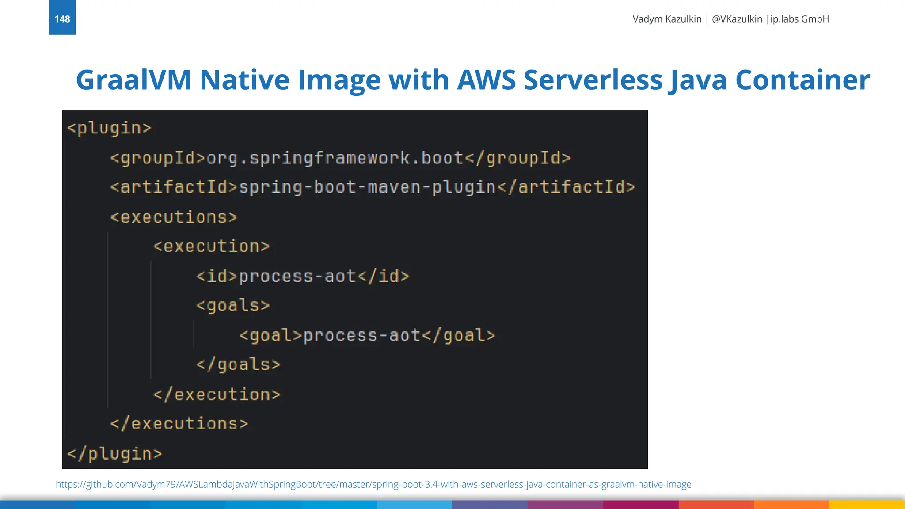The image size is (905, 509).
Task: Click the closing </executions> tag
Action: [179, 424]
